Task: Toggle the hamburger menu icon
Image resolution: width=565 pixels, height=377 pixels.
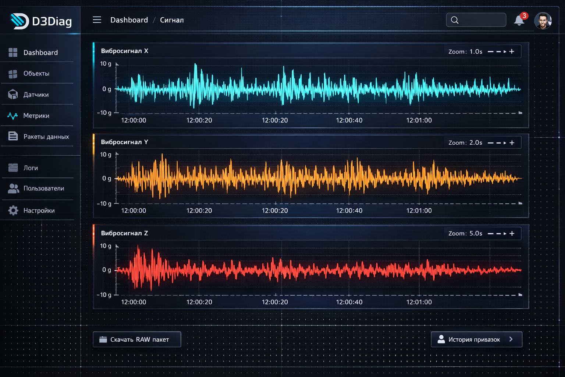Action: [97, 20]
